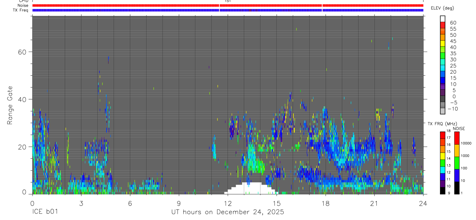Click the '1000' label on NOISE scale

coord(465,156)
